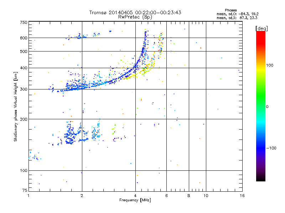Click the frequency axis label "8"
This screenshot has width=285, height=213.
click(189, 196)
